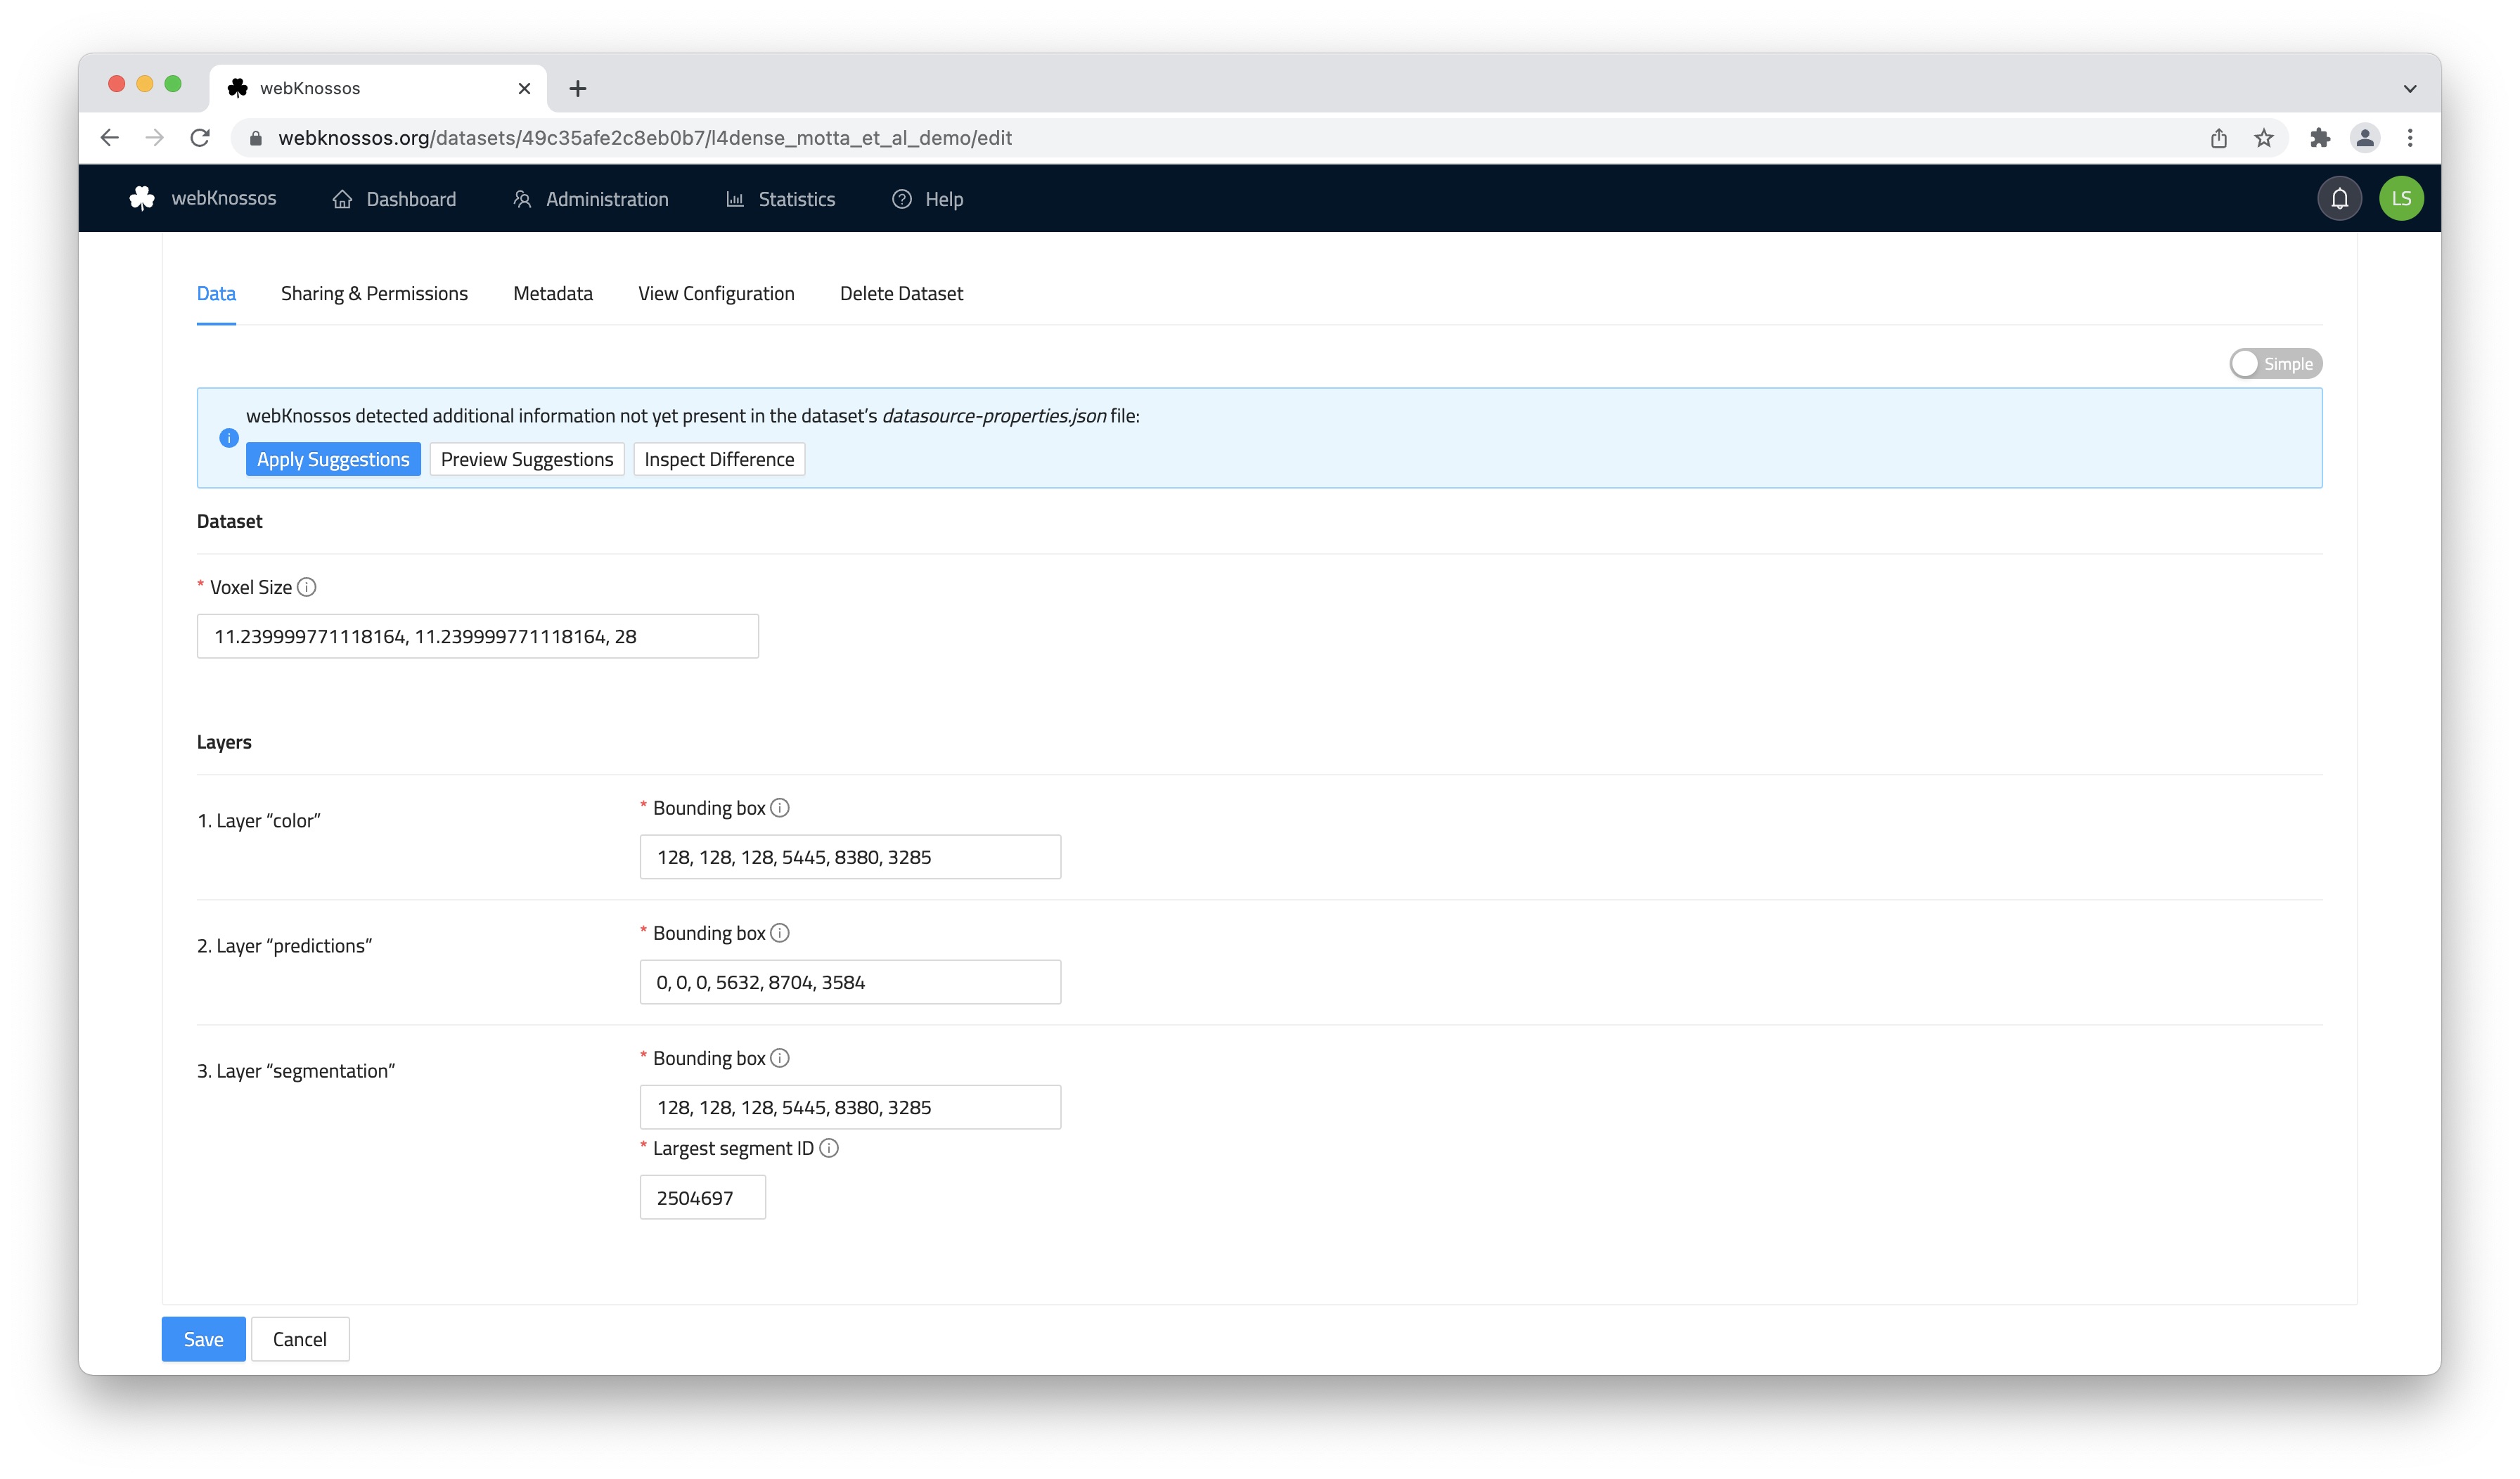Open a new browser tab
The height and width of the screenshot is (1479, 2520).
point(577,88)
